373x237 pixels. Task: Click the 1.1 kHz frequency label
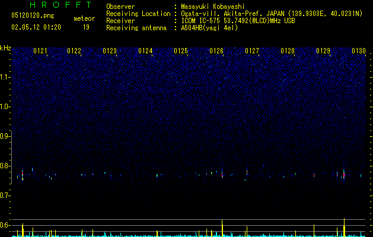(5, 77)
